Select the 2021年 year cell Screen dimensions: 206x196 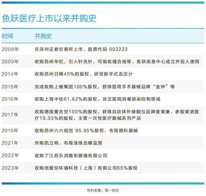coord(10,143)
